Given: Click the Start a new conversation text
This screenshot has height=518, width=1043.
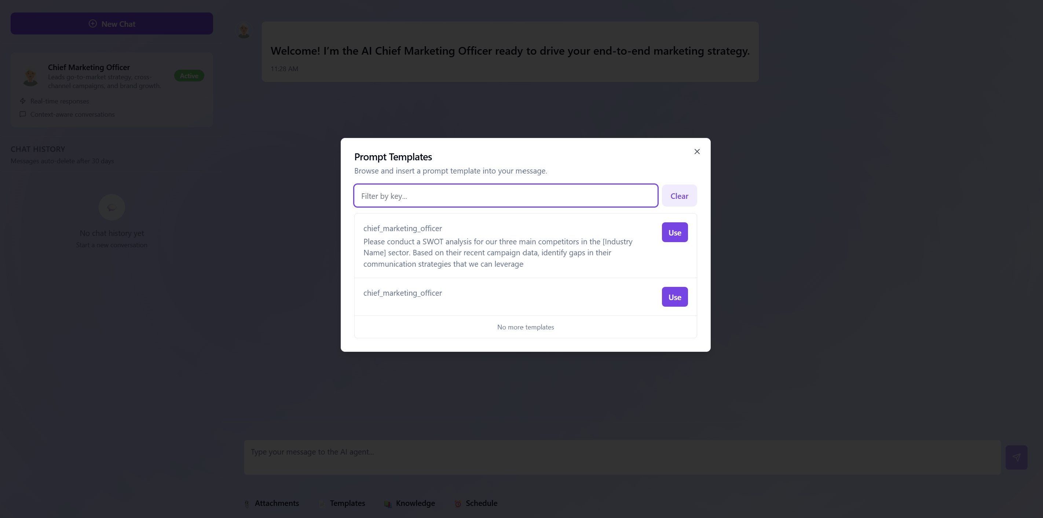Looking at the screenshot, I should tap(111, 245).
